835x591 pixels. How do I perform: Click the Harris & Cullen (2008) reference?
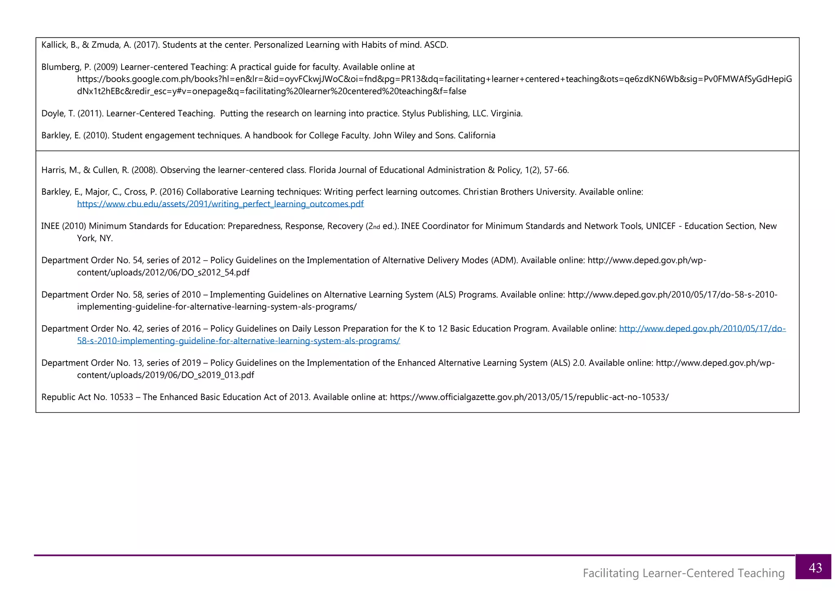coord(305,170)
